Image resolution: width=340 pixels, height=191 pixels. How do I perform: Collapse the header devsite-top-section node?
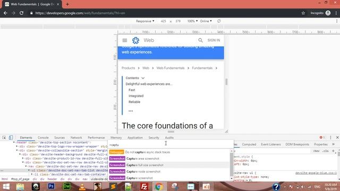point(14,143)
